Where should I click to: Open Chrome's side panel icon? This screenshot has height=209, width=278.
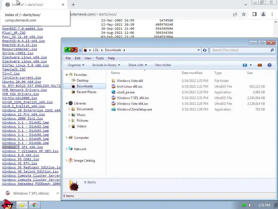tap(255, 14)
